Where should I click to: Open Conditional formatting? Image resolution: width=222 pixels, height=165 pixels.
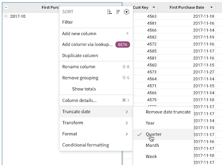click(x=96, y=145)
